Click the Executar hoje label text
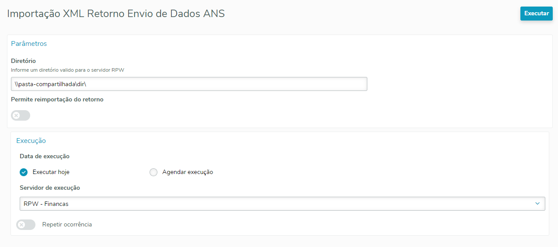Screen dimensions: 558x247 click(x=51, y=172)
